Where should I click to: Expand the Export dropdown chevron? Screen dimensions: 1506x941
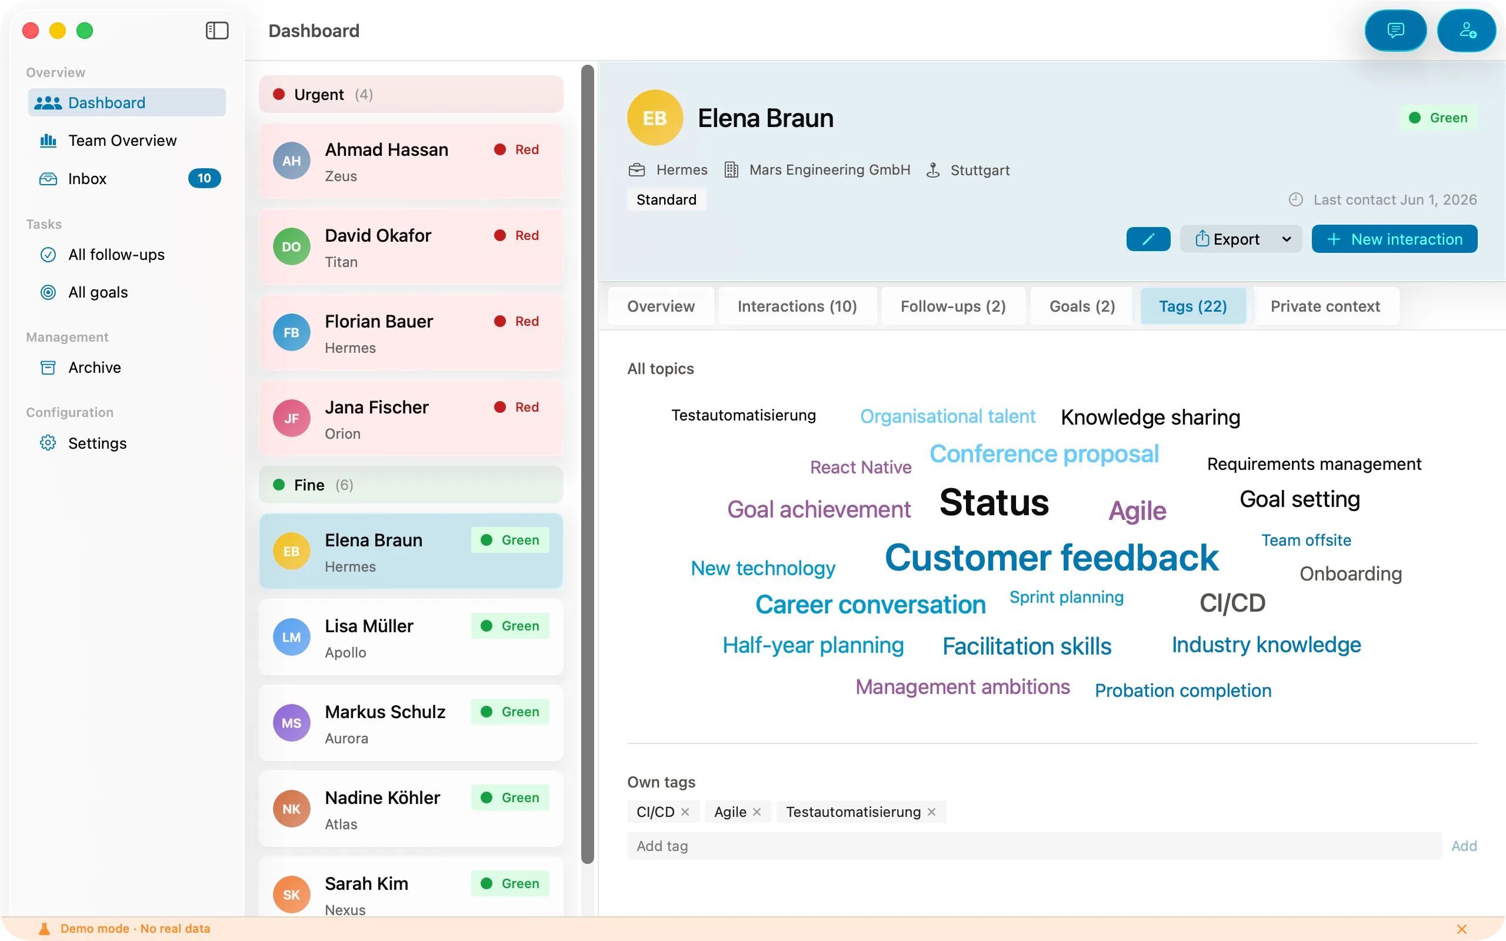1287,239
